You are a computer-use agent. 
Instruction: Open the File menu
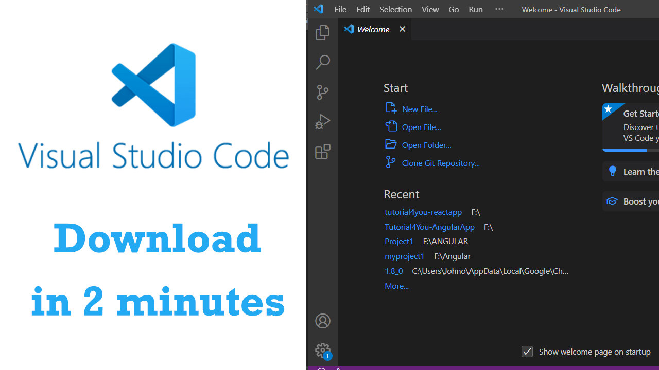coord(340,9)
